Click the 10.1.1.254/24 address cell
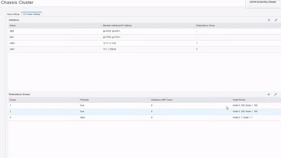 click(x=109, y=49)
